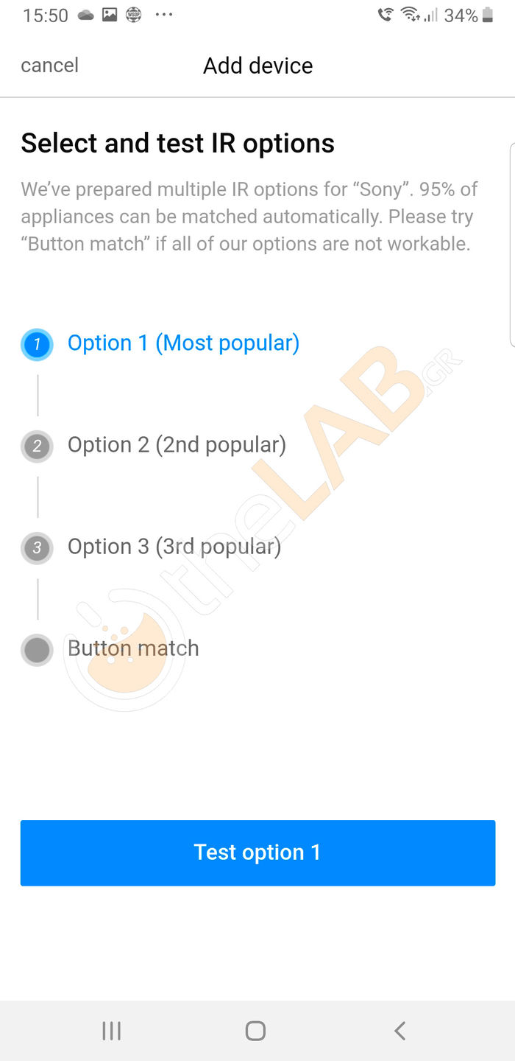This screenshot has width=515, height=1061.
Task: Choose Option 2 (2nd popular) label
Action: point(177,445)
